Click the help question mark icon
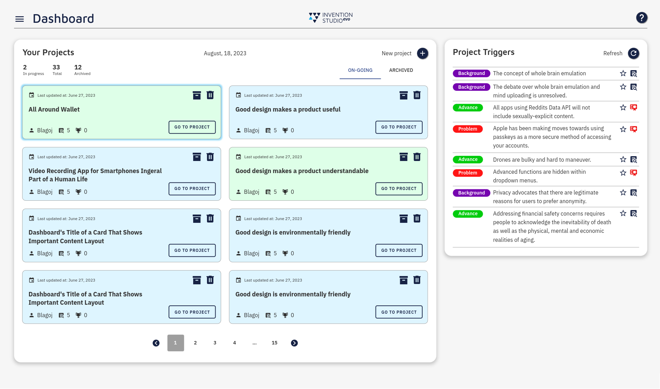660x389 pixels. pos(641,17)
